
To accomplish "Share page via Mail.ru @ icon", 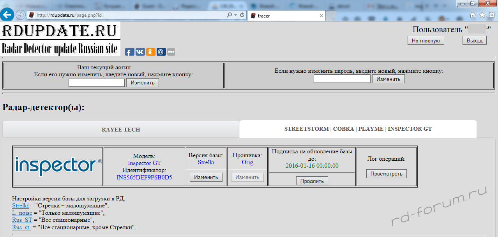I will click(x=161, y=52).
